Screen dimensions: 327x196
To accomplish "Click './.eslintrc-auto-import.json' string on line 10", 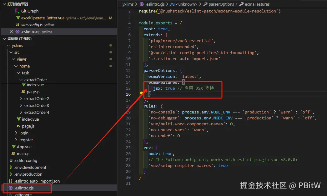I will (x=184, y=58).
